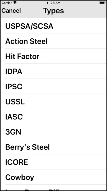Pick the IDPA match type
This screenshot has width=107, height=191.
(53, 71)
